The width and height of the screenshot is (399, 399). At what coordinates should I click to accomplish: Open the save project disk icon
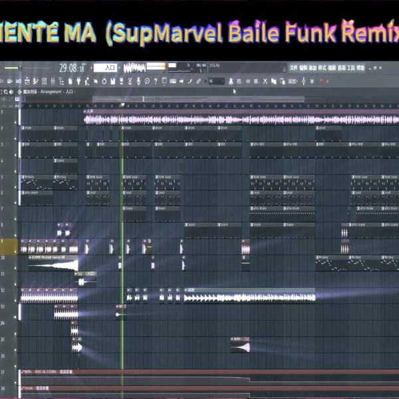click(113, 81)
